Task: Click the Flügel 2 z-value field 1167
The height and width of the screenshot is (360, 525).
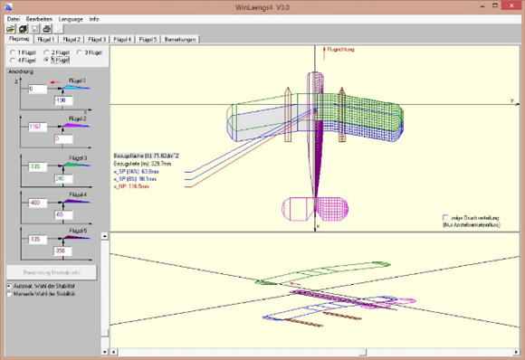Action: (37, 127)
